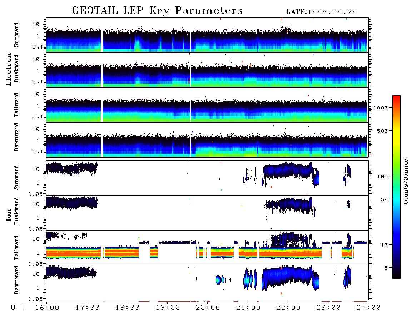Image resolution: width=408 pixels, height=314 pixels.
Task: Select the Electron 'Dawnward' panel label
Action: point(16,137)
